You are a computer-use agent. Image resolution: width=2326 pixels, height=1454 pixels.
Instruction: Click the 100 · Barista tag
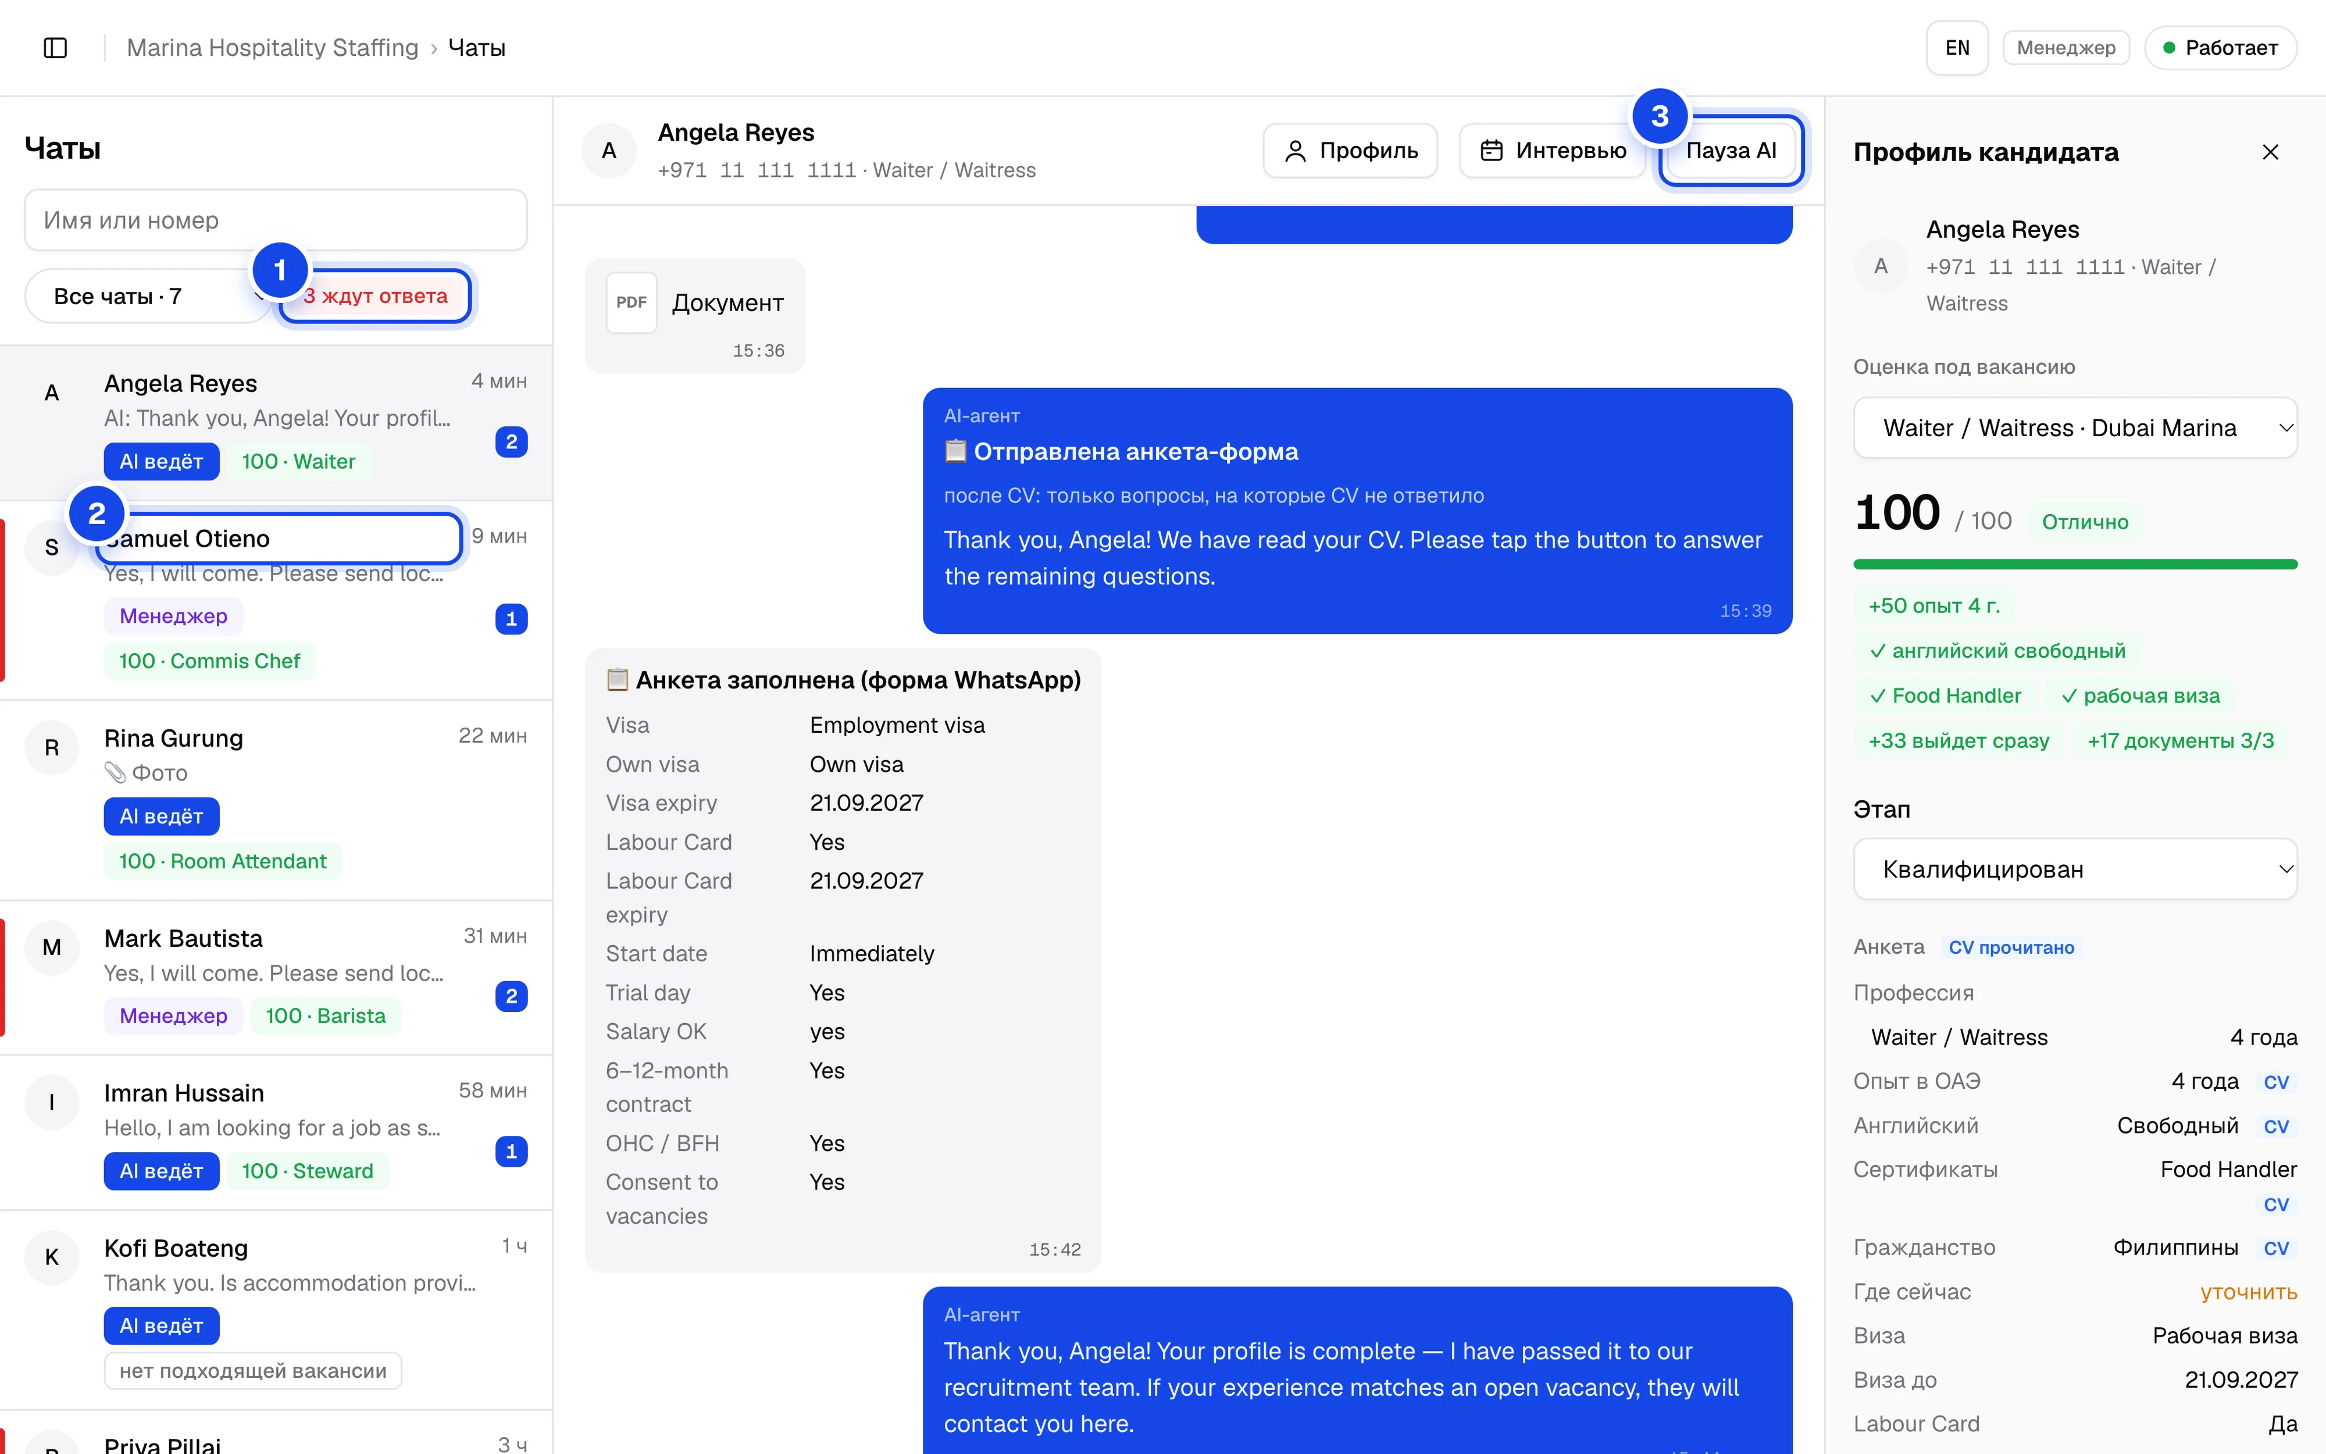click(325, 1015)
